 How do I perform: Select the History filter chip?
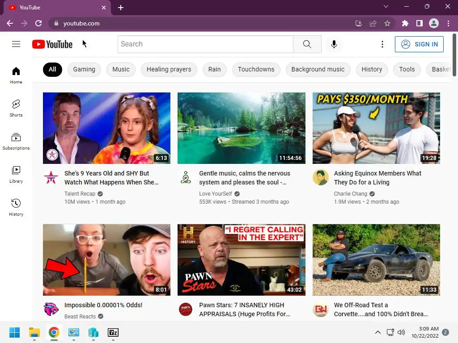tap(372, 69)
